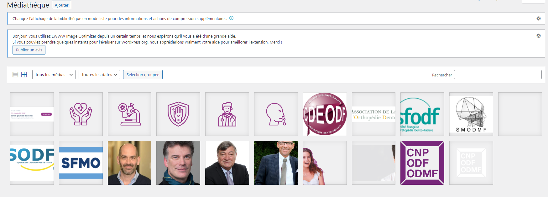
Task: Open the 'Tous les médias' dropdown
Action: pos(54,75)
